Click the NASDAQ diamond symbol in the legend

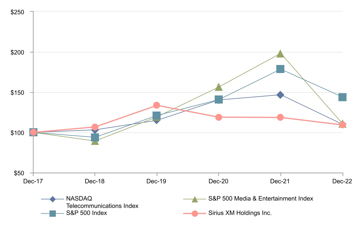52,199
